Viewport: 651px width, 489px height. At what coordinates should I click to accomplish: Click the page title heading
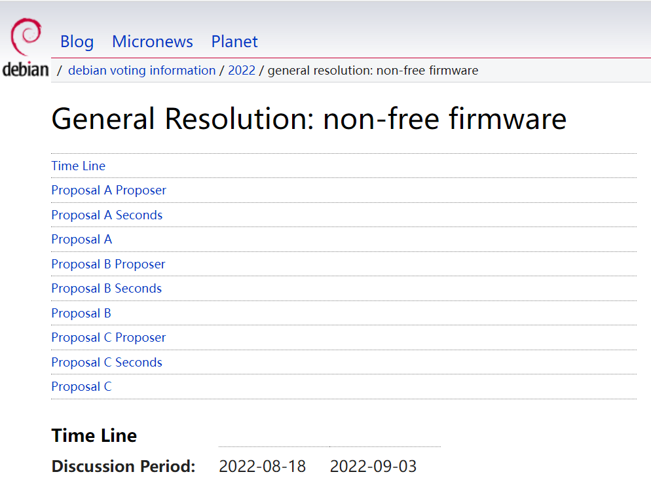308,118
